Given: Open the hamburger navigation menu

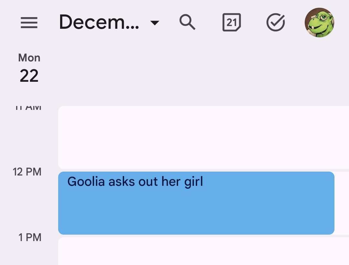Looking at the screenshot, I should click(29, 23).
